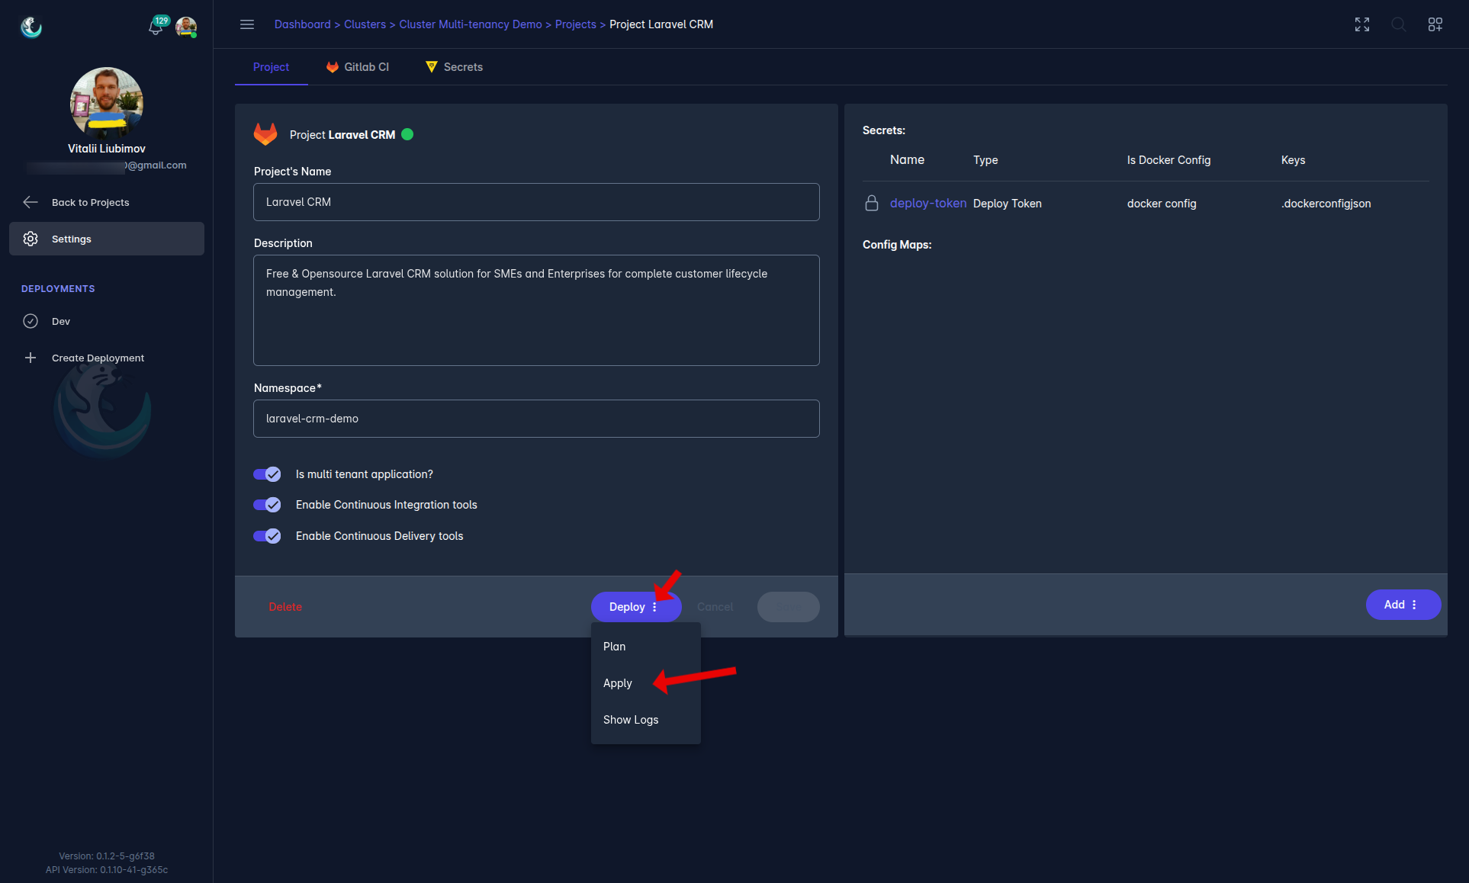Click the docker config cell

1162,204
